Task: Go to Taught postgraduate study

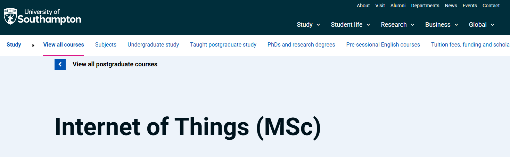Action: pos(223,44)
